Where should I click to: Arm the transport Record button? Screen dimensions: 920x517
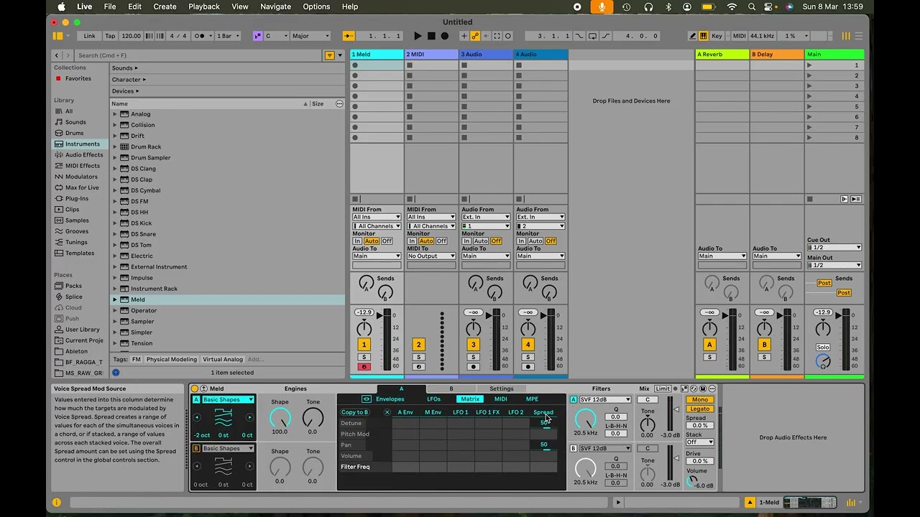coord(444,36)
